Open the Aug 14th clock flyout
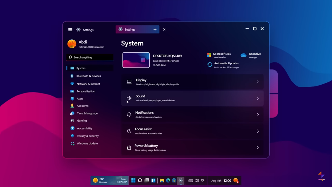332x187 pixels. pos(221,181)
